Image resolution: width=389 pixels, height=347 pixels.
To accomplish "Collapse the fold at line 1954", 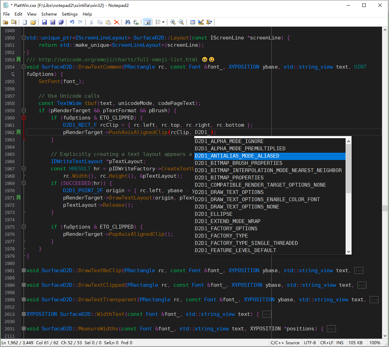I will coord(24,67).
